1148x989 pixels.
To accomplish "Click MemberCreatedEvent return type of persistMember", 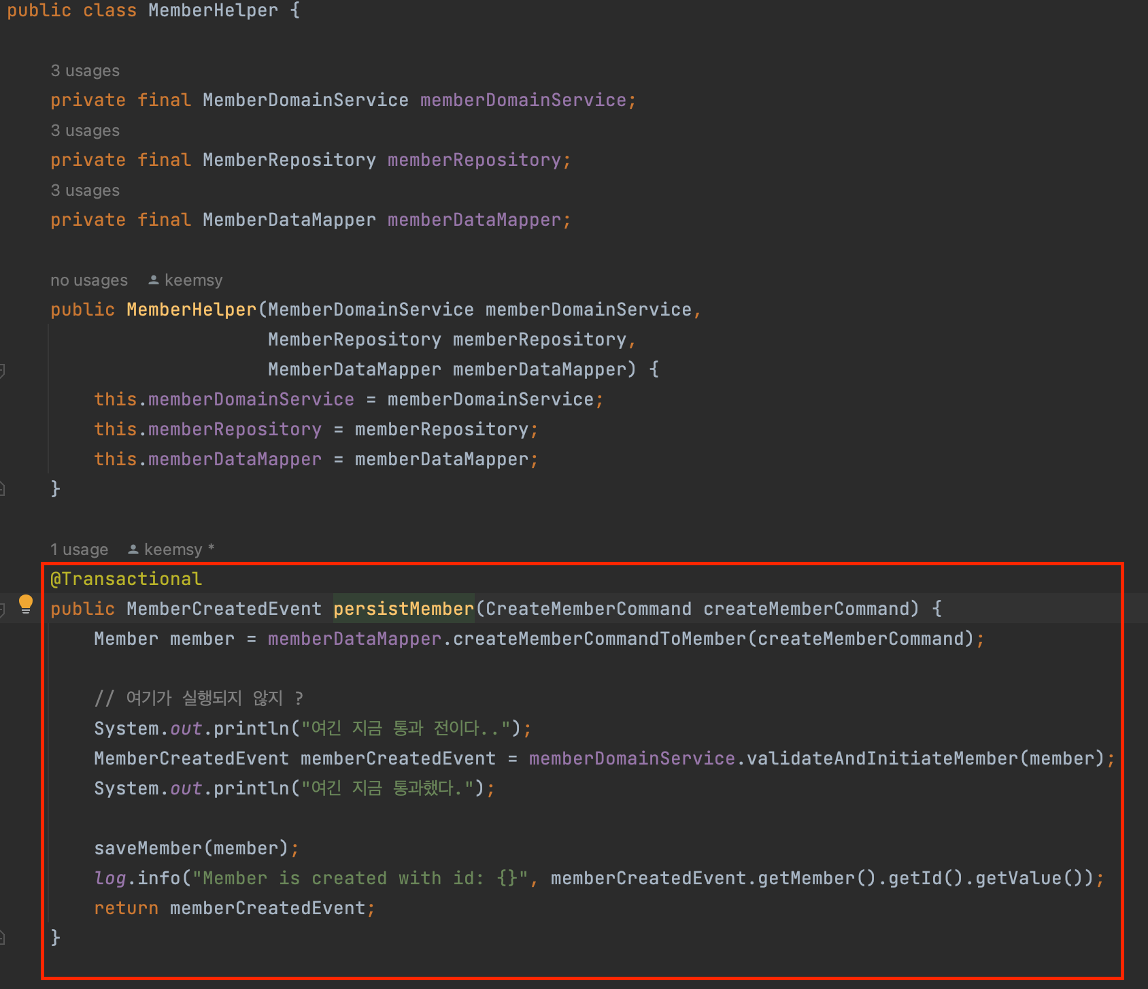I will [224, 609].
